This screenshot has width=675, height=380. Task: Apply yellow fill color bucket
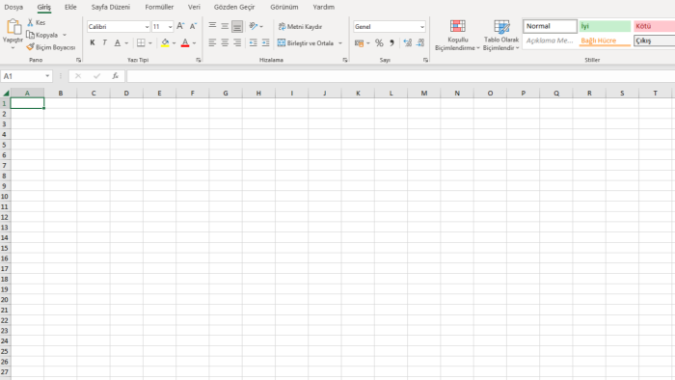click(165, 42)
